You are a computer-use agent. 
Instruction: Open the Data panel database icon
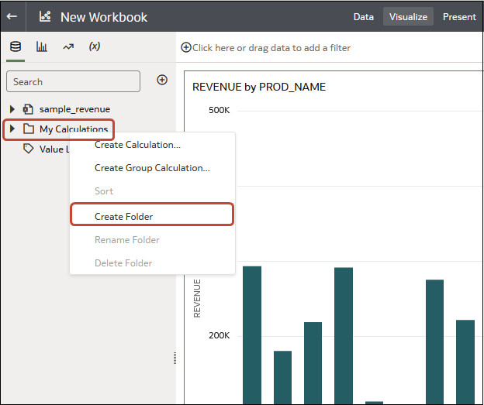15,46
